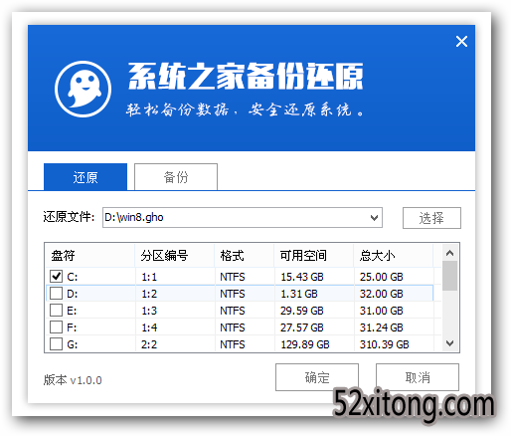Click the 还原文件: label

[69, 217]
